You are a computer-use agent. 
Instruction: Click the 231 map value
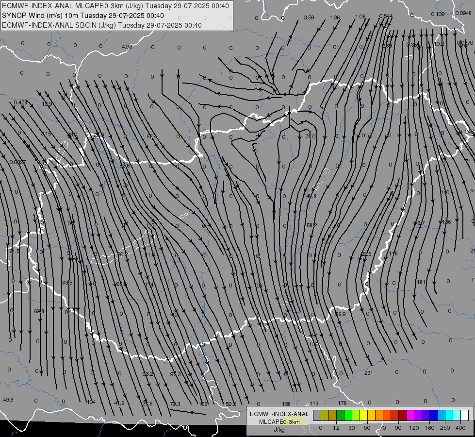(368, 373)
